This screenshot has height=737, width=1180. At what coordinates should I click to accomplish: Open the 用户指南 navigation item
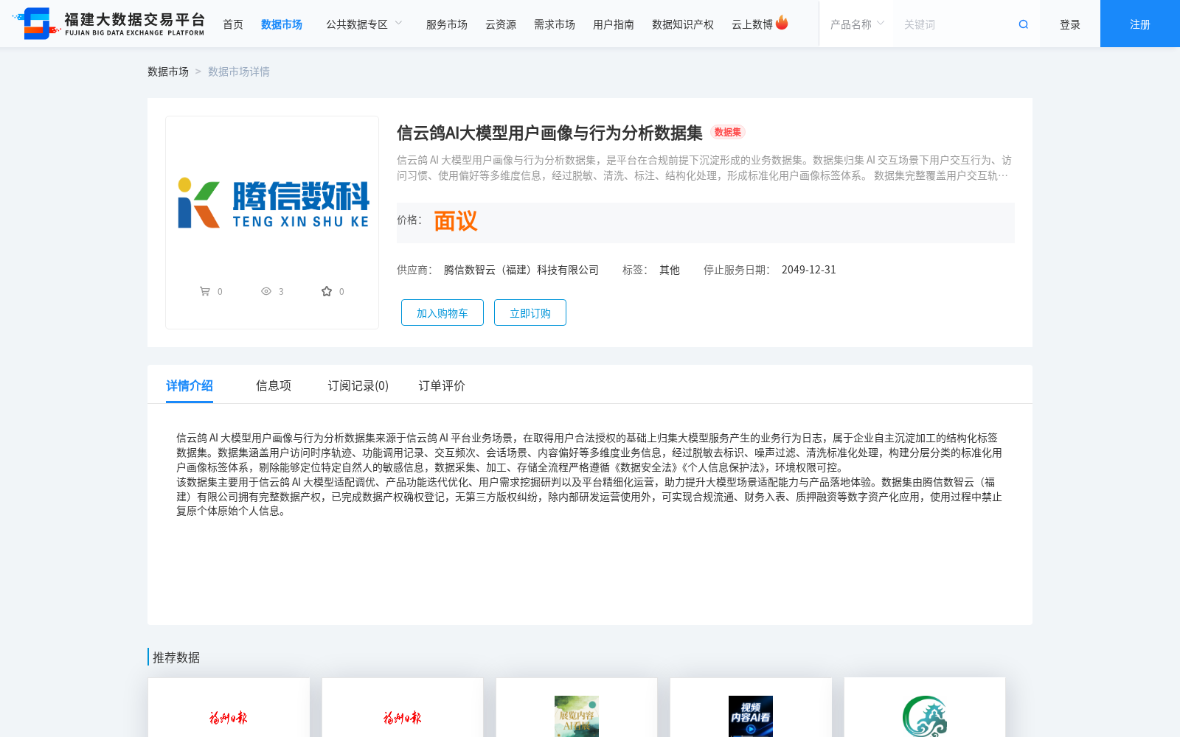(614, 24)
